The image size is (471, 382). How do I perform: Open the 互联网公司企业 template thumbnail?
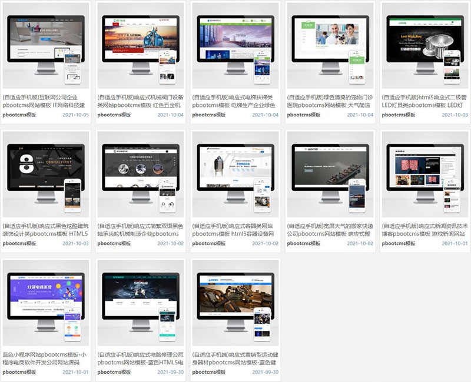pos(45,46)
